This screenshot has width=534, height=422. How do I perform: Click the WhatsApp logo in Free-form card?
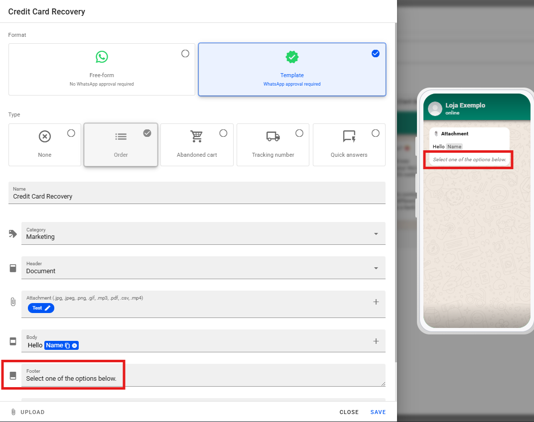(102, 57)
